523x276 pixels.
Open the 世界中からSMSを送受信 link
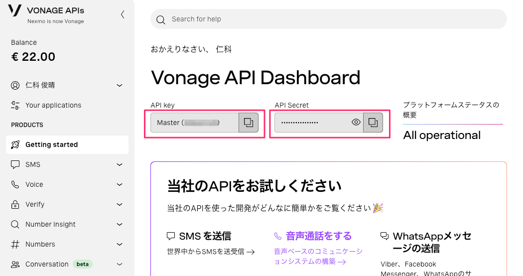[211, 252]
